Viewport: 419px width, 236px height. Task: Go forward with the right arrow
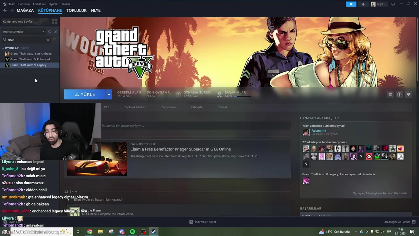(12, 10)
